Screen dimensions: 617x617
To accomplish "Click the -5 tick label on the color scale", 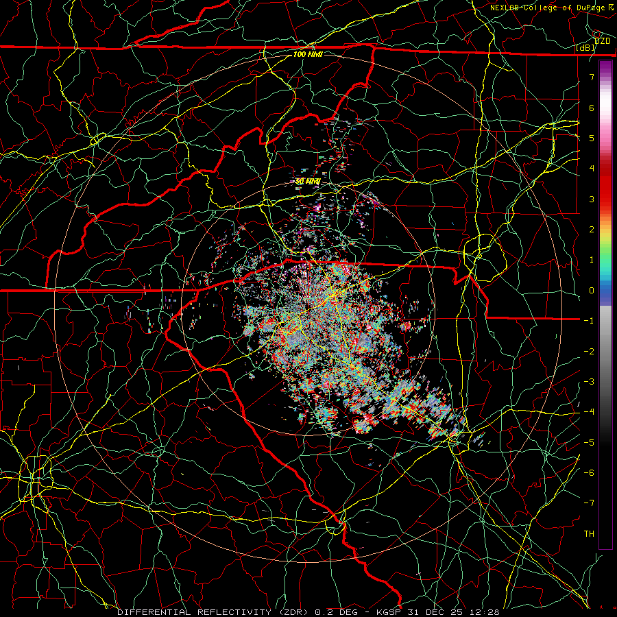I will pos(589,443).
